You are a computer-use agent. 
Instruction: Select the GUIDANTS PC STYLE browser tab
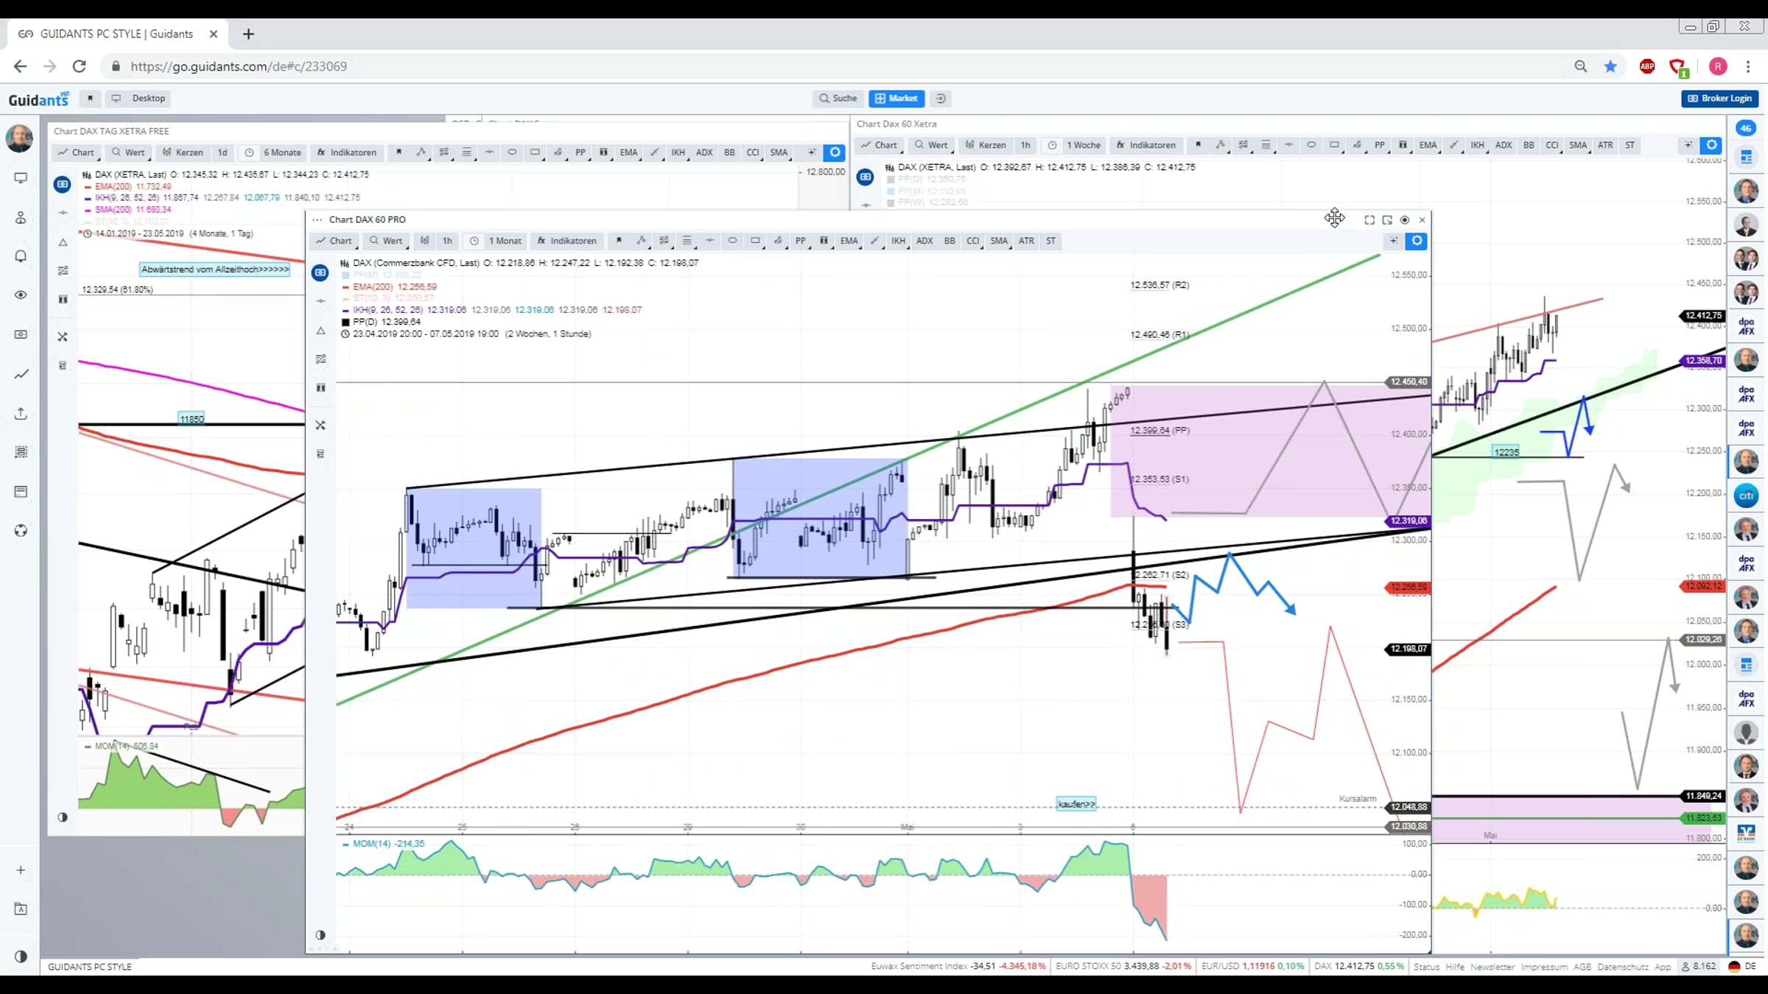[118, 34]
